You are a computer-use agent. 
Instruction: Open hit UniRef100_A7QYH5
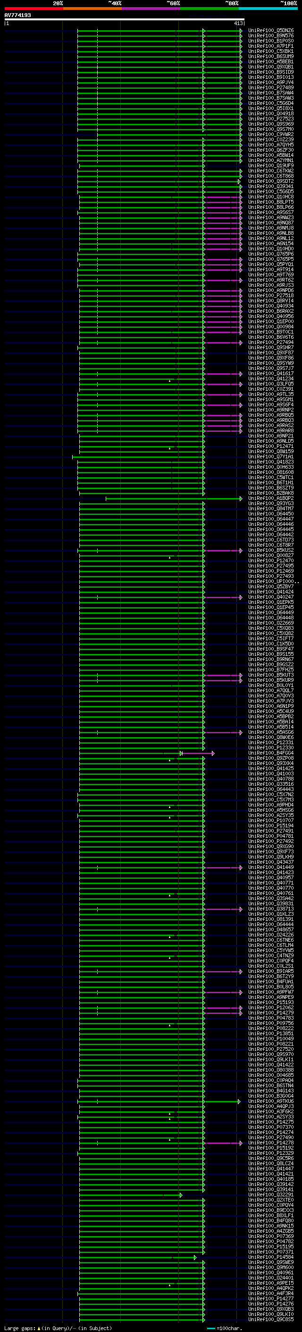[x=270, y=145]
